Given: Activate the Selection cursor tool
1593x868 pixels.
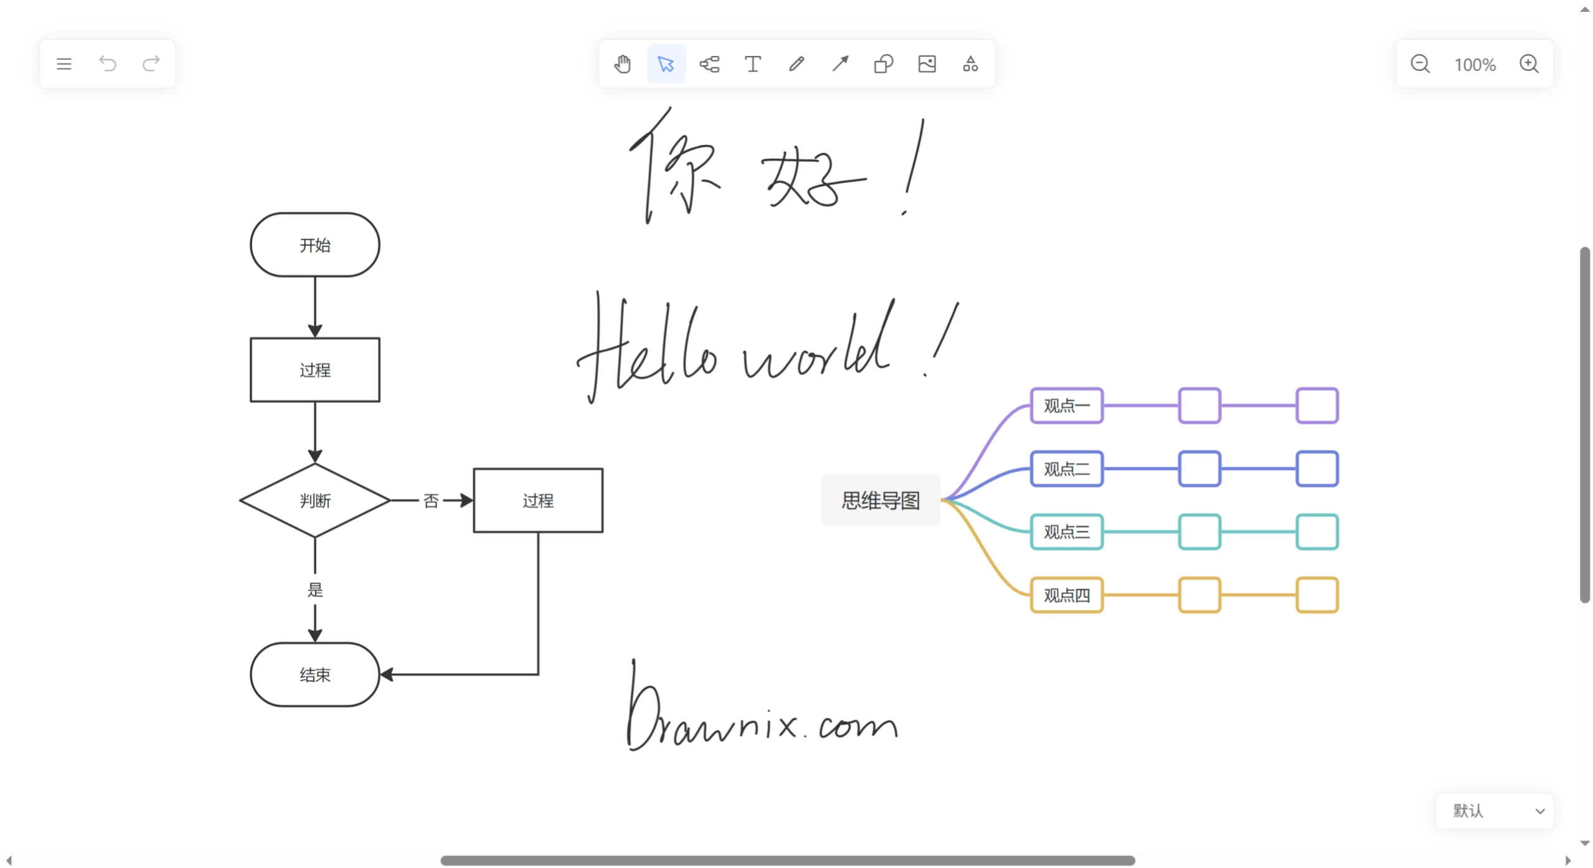Looking at the screenshot, I should [x=665, y=64].
